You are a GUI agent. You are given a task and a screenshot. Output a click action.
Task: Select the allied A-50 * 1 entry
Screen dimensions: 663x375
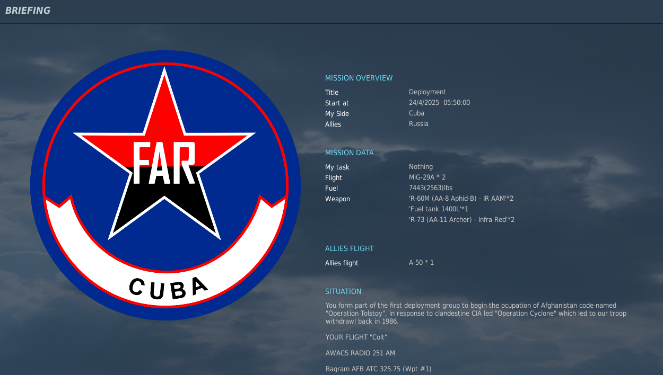click(x=421, y=263)
